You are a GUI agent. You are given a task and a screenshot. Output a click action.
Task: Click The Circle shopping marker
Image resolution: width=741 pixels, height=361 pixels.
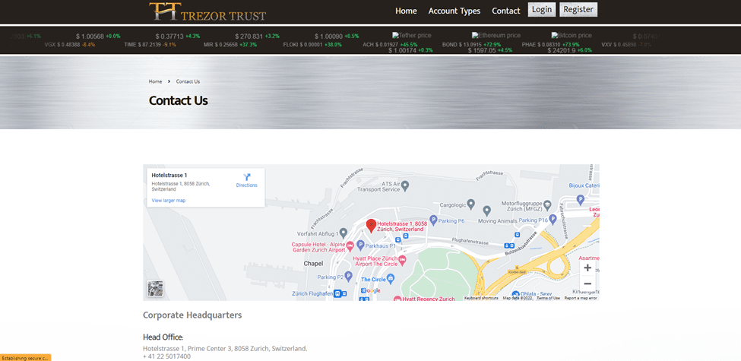pyautogui.click(x=391, y=280)
